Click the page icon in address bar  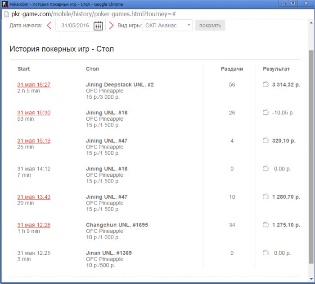pos(7,14)
